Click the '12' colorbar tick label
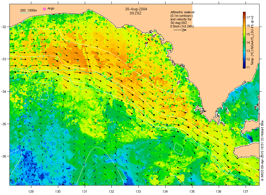266x195 pixels. pyautogui.click(x=248, y=59)
